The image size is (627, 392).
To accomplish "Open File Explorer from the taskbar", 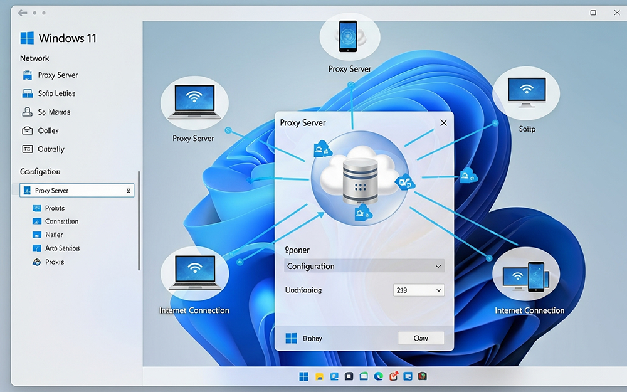I will [319, 376].
